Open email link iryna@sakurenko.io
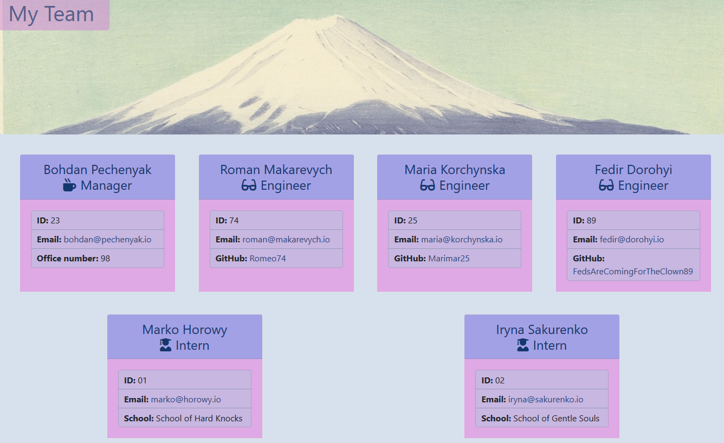The height and width of the screenshot is (443, 724). click(546, 399)
